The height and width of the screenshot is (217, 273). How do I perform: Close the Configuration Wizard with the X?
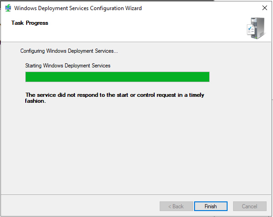[265, 8]
